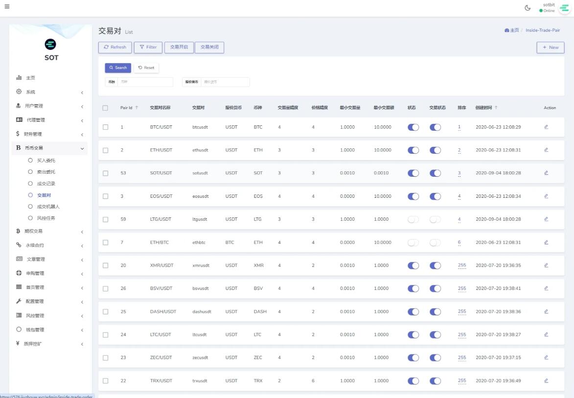Click the 币种 search input field
The height and width of the screenshot is (398, 574).
(x=145, y=82)
